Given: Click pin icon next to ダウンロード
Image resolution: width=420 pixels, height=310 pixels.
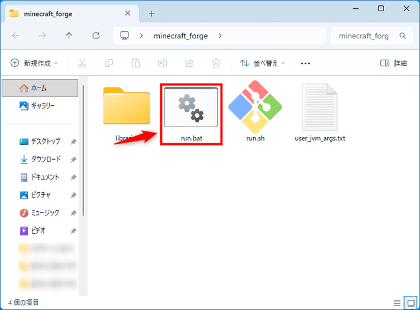Looking at the screenshot, I should pyautogui.click(x=73, y=159).
